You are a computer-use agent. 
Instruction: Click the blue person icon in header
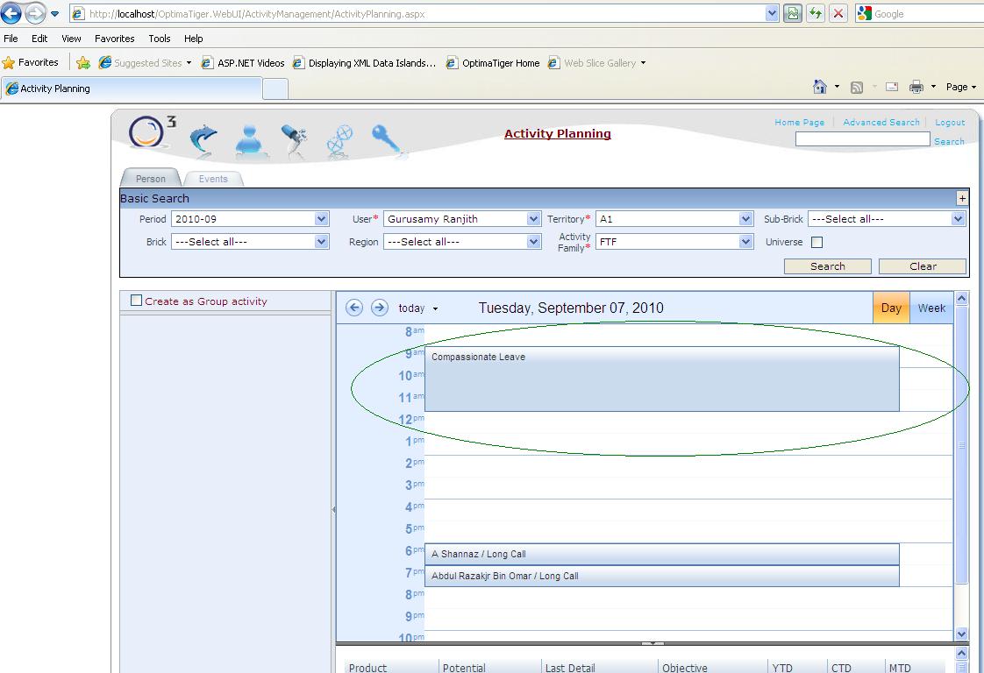(249, 139)
